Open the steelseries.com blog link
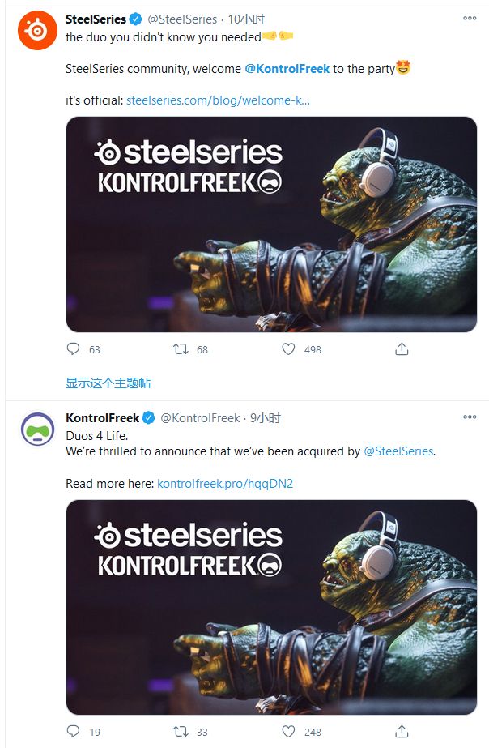489x748 pixels. coord(218,100)
